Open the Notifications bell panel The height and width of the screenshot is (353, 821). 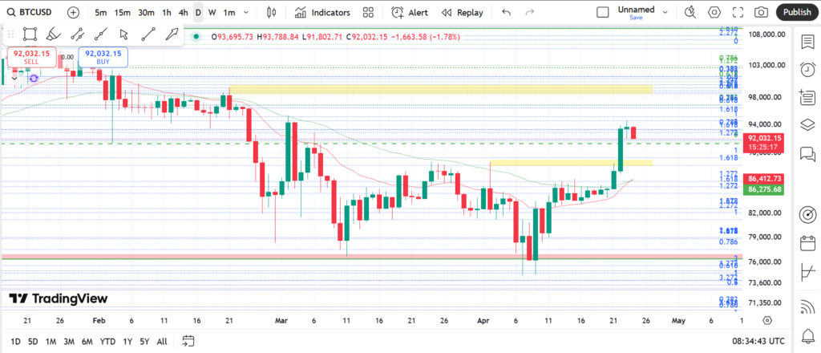(x=808, y=335)
